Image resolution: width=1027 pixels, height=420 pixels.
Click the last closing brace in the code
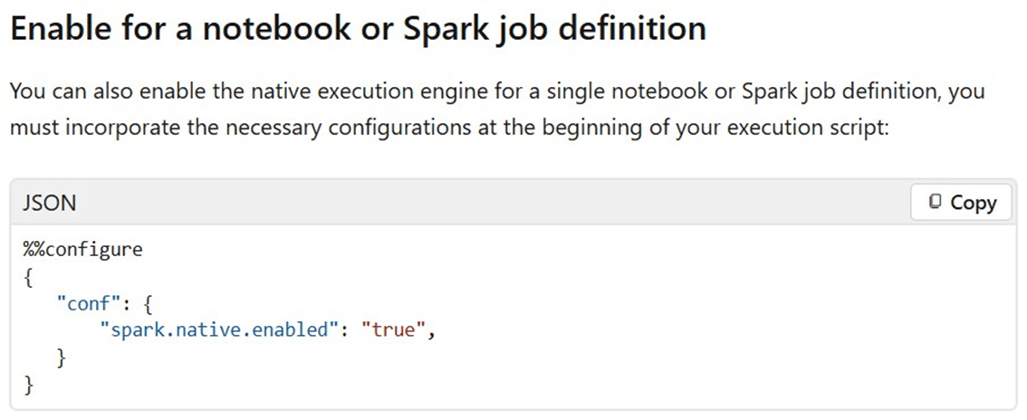coord(29,385)
